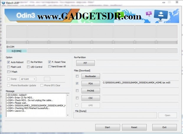
Task: Click the Message log scroll up arrow
Action: [68, 95]
